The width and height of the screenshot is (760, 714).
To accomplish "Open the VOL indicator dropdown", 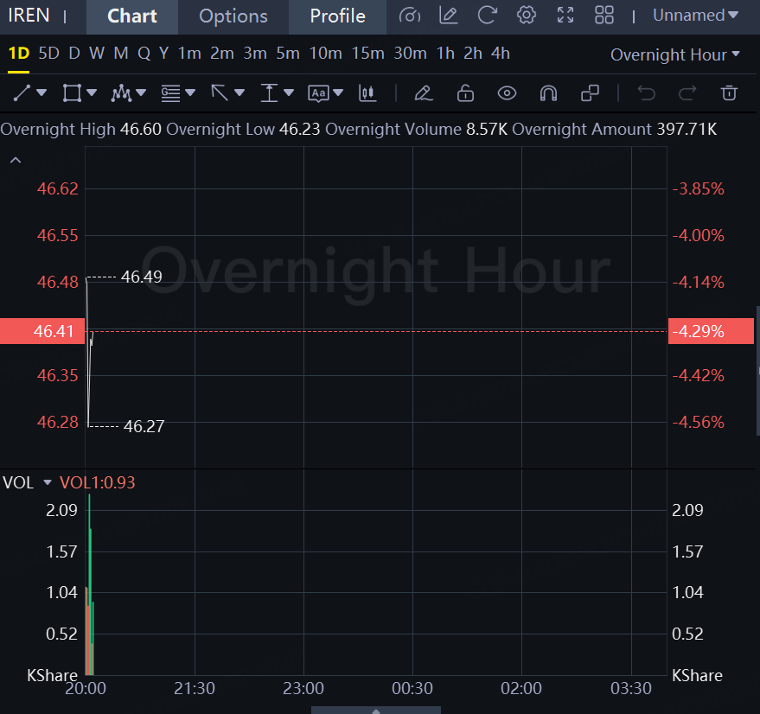I will pos(48,482).
